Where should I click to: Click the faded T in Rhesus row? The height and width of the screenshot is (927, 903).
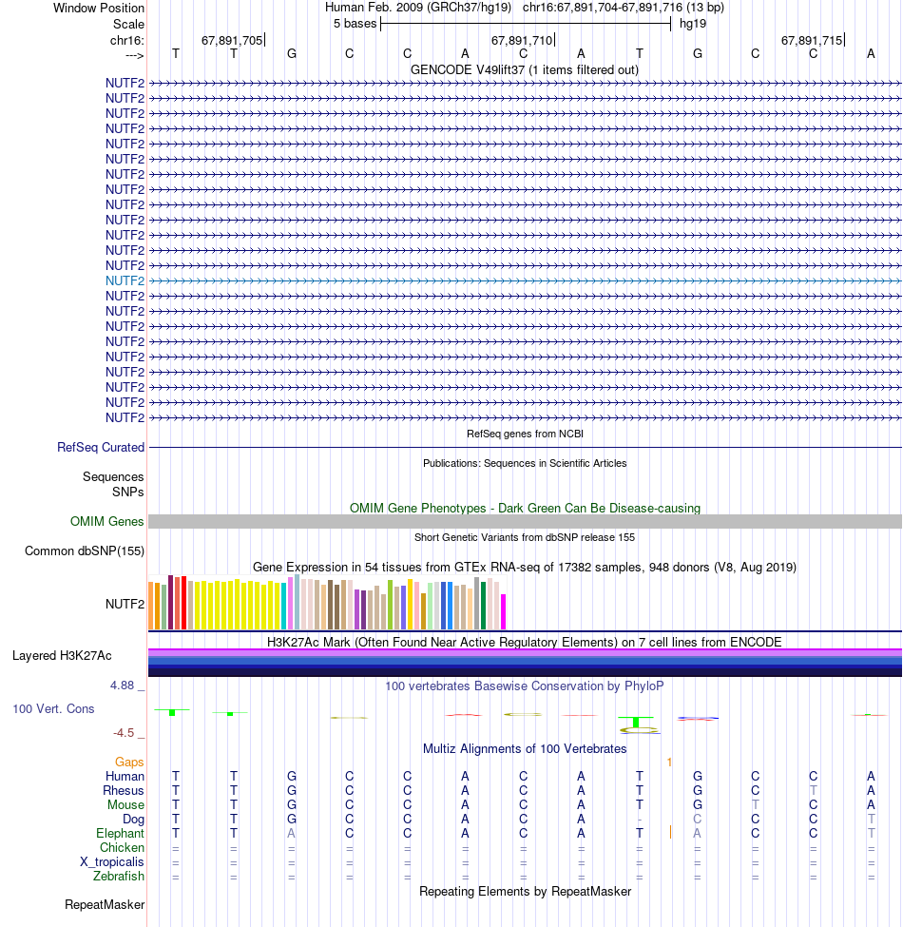[x=813, y=790]
